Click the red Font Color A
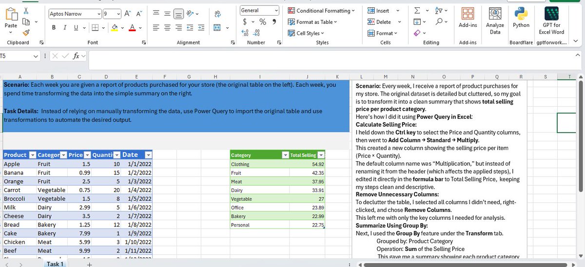 point(133,28)
